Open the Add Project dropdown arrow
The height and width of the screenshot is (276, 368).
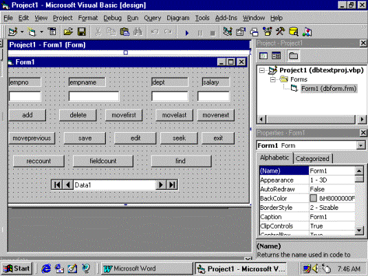click(x=22, y=32)
